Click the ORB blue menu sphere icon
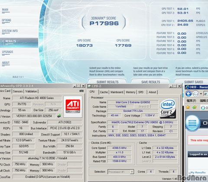 (x=192, y=123)
